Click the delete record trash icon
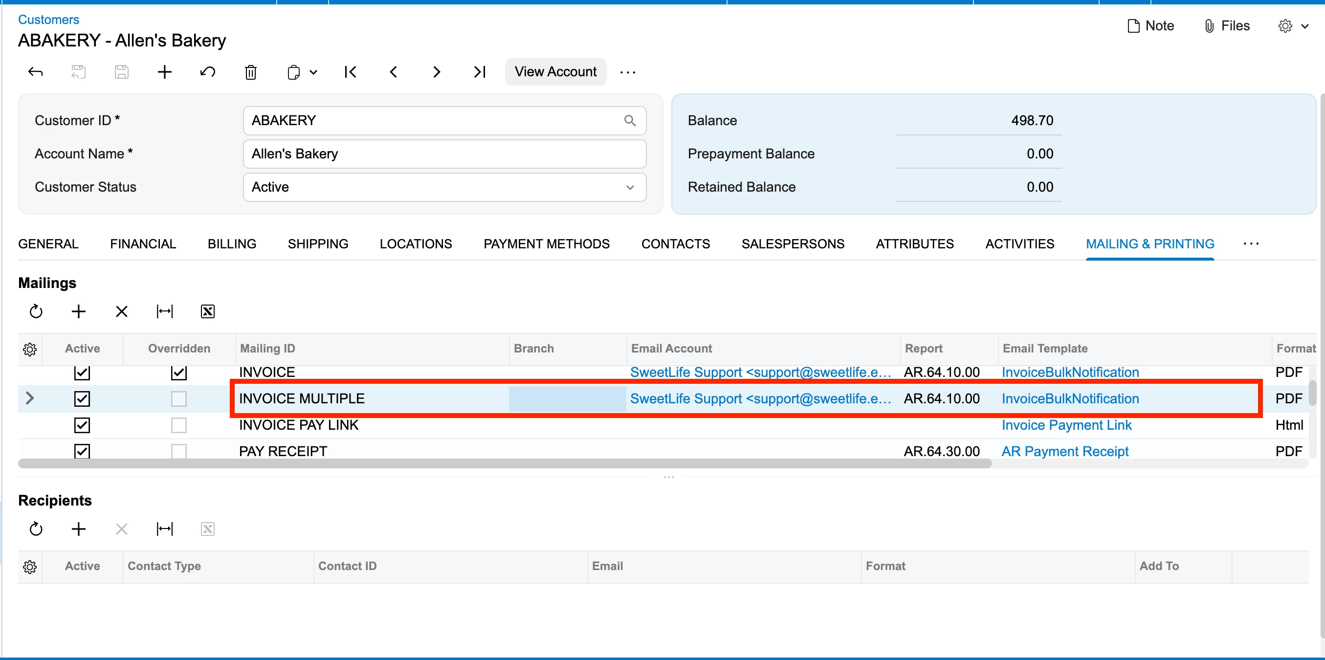This screenshot has width=1325, height=660. (250, 72)
